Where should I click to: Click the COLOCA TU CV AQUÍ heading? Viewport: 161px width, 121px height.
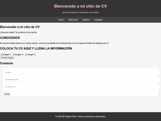tap(36, 48)
